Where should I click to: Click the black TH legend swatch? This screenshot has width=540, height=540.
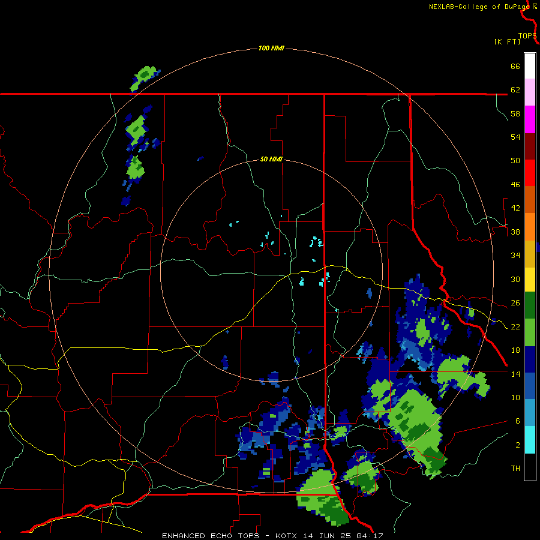[x=530, y=467]
